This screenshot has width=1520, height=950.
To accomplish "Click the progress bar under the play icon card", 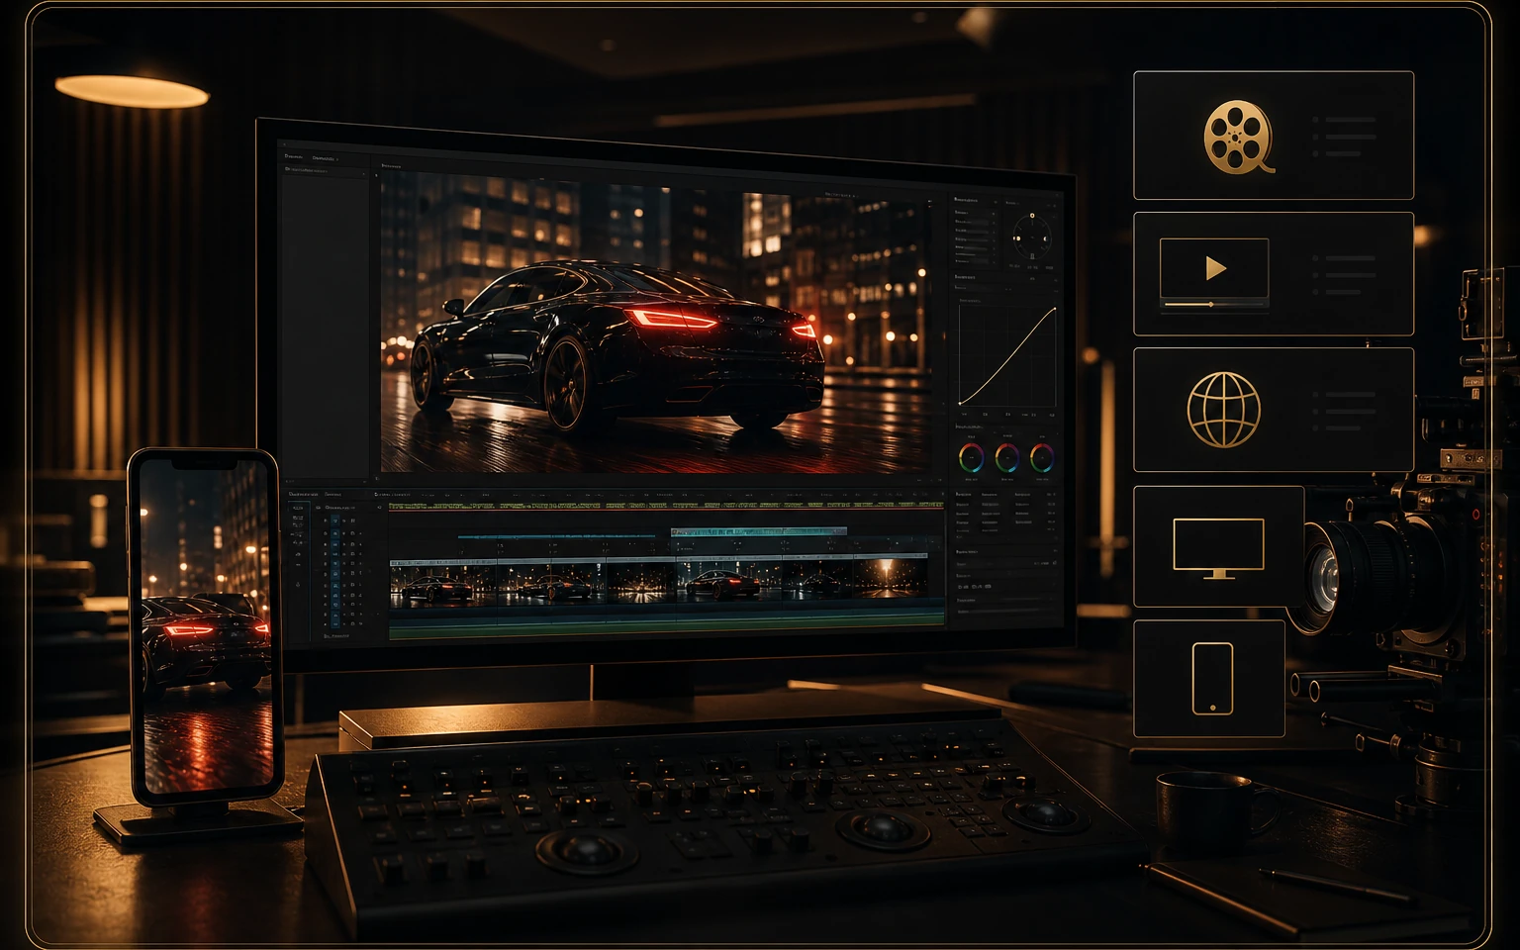I will 1215,305.
